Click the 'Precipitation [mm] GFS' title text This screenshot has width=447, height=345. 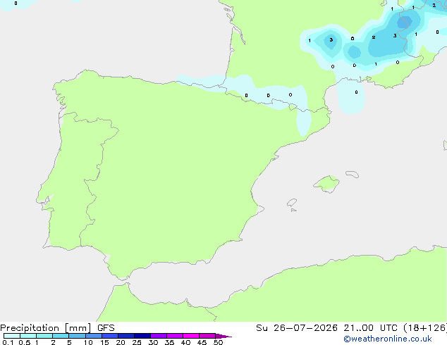click(x=57, y=328)
